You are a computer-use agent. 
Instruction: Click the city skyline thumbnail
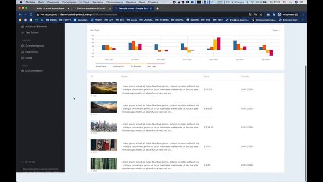pyautogui.click(x=103, y=126)
